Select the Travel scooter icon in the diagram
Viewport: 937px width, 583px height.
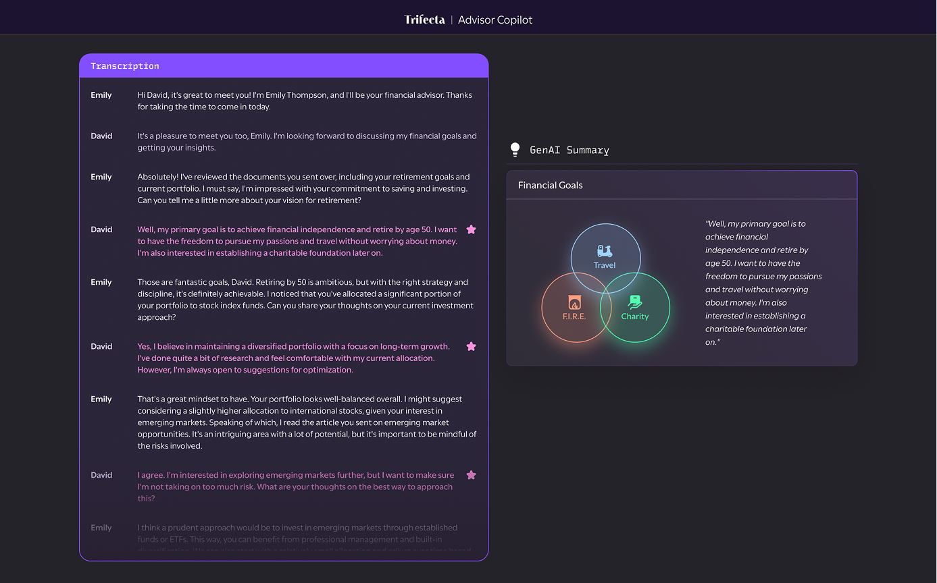[605, 251]
